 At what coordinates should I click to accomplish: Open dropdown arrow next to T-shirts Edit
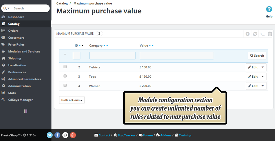coord(262,67)
